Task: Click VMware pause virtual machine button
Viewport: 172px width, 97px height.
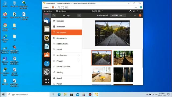Action: coord(53,7)
